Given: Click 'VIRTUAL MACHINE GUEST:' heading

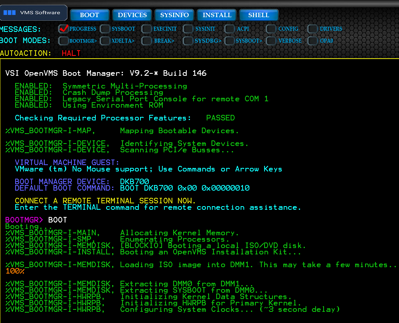Looking at the screenshot, I should [x=67, y=162].
